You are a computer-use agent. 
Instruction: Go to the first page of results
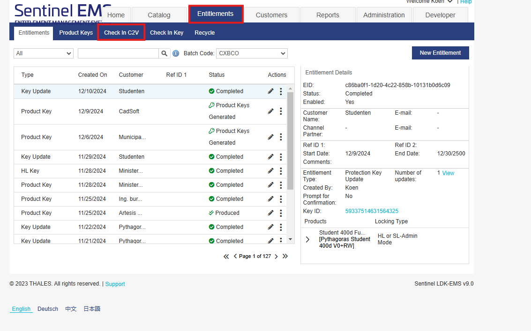(226, 256)
